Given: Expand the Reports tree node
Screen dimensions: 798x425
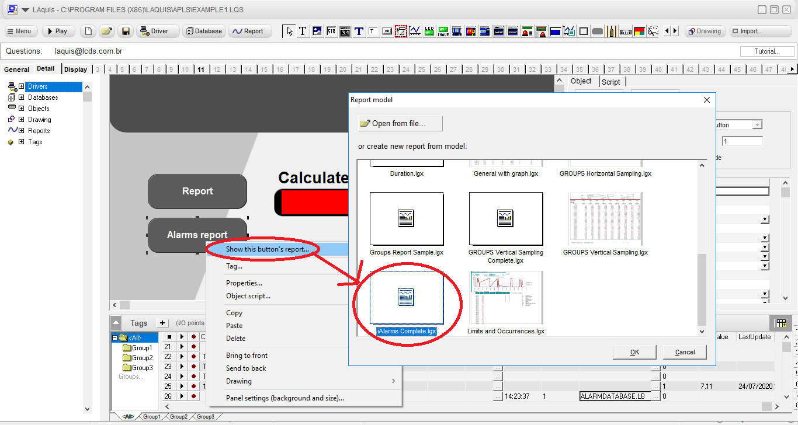Looking at the screenshot, I should coord(22,131).
